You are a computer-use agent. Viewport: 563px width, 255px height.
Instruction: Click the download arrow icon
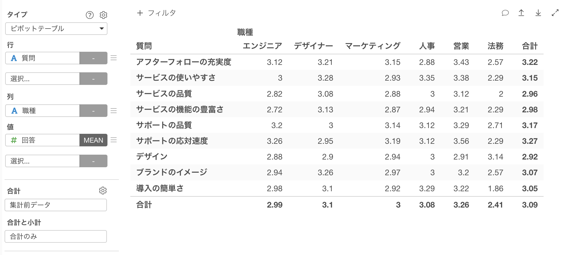pyautogui.click(x=538, y=13)
